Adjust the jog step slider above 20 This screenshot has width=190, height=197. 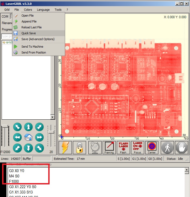pos(51,132)
